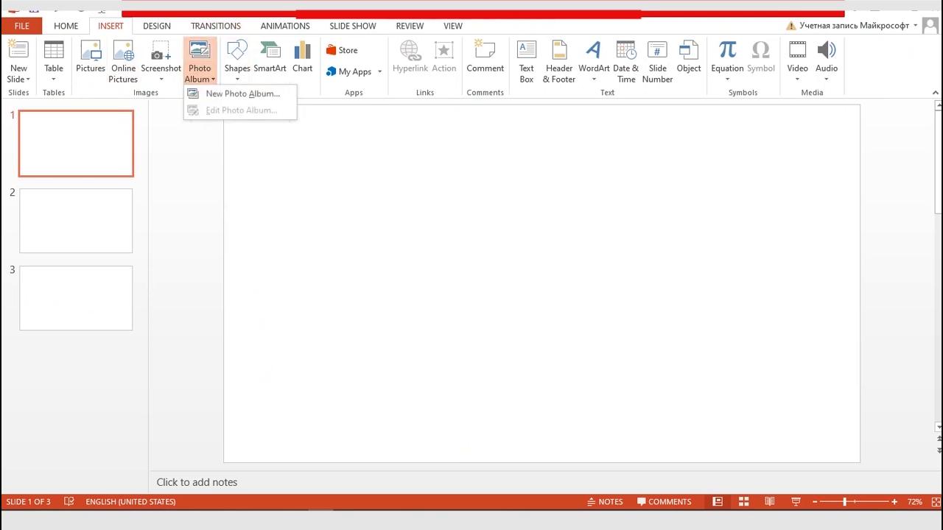Zoom in with the plus button

[x=894, y=501]
